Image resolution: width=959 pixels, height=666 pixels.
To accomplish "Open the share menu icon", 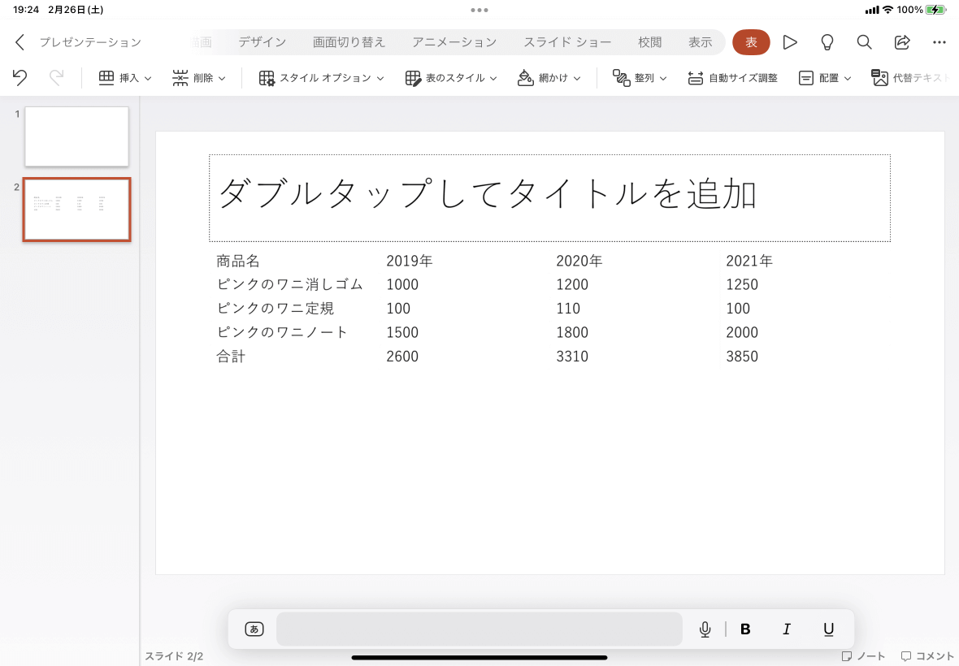I will (x=902, y=42).
